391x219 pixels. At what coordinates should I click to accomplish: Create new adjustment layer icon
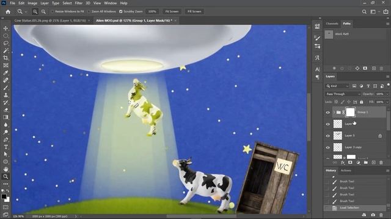tap(358, 162)
